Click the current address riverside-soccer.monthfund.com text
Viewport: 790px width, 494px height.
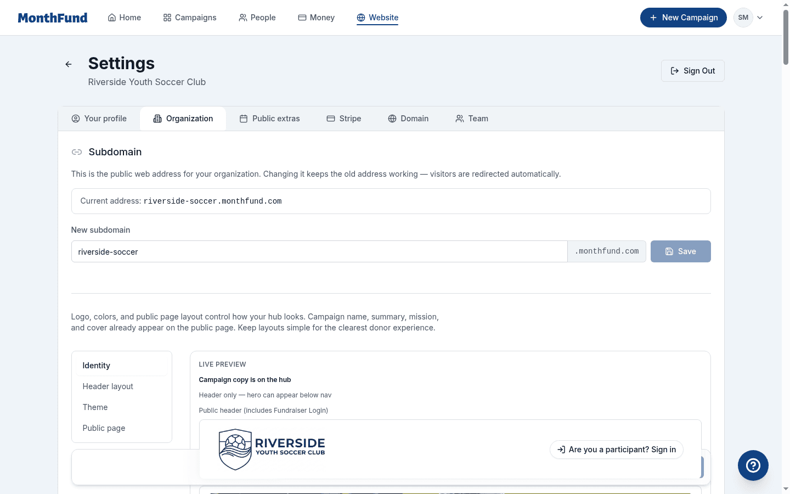[x=213, y=201]
